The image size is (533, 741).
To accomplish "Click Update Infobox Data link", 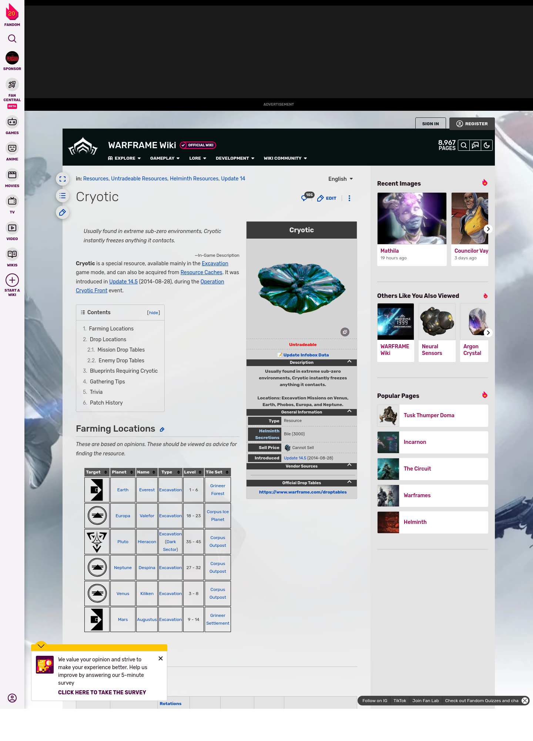I will click(x=306, y=355).
